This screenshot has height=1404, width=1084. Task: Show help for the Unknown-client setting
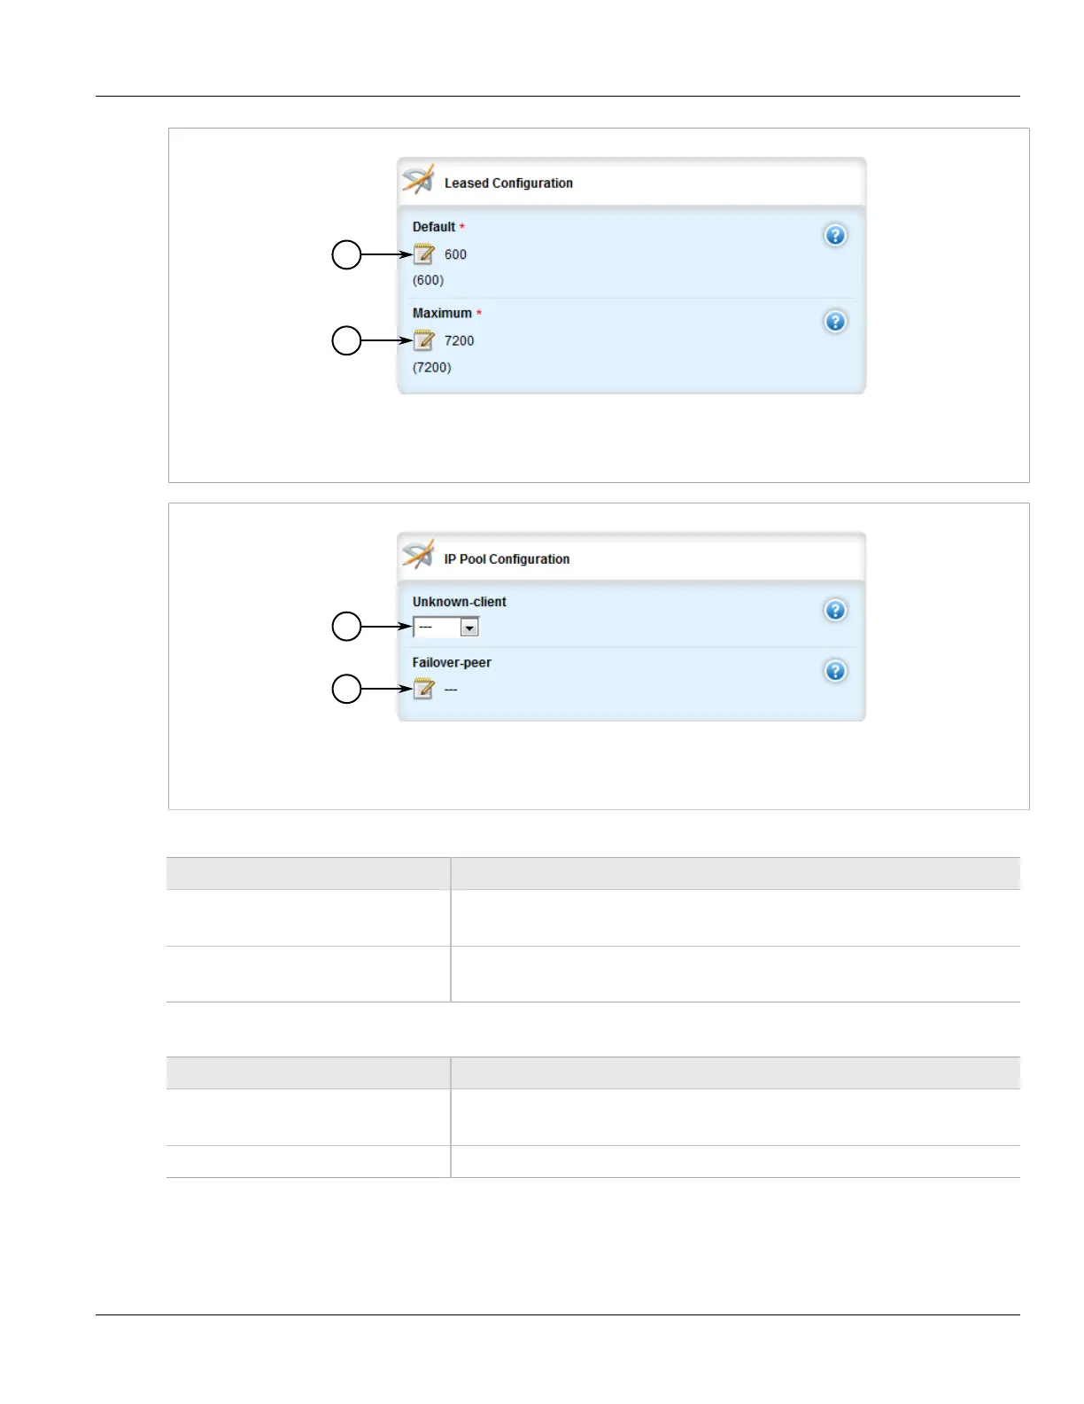[835, 611]
